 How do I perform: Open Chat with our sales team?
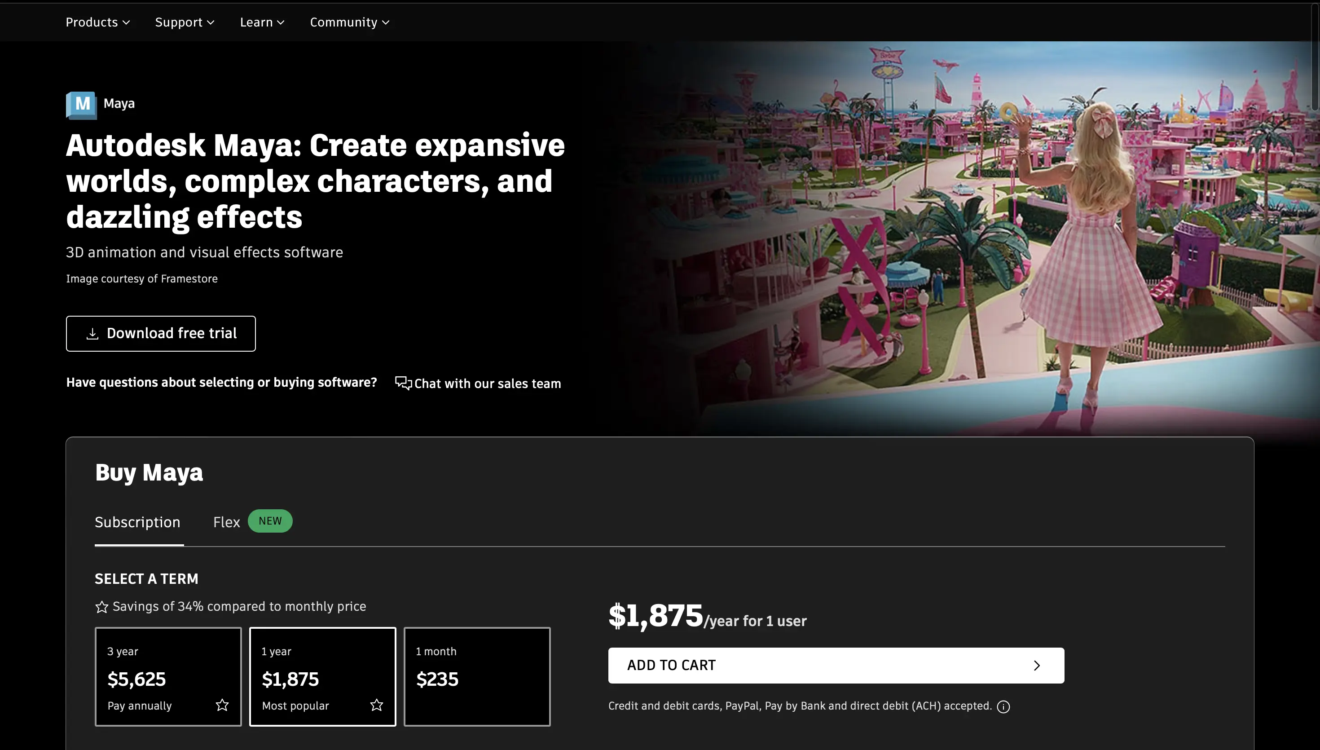(478, 383)
